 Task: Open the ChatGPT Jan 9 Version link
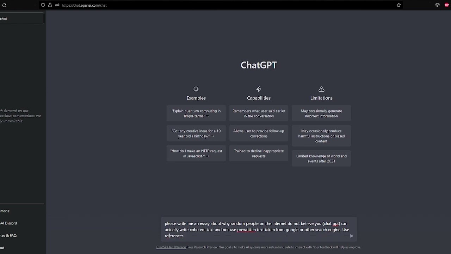tap(171, 247)
